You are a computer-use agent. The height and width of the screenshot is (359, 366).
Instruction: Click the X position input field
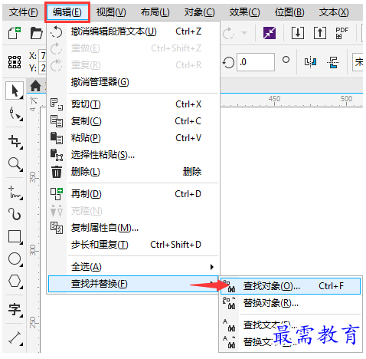click(x=42, y=55)
